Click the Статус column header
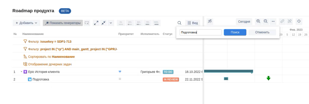Screen dimensions: 309x104 (167, 34)
